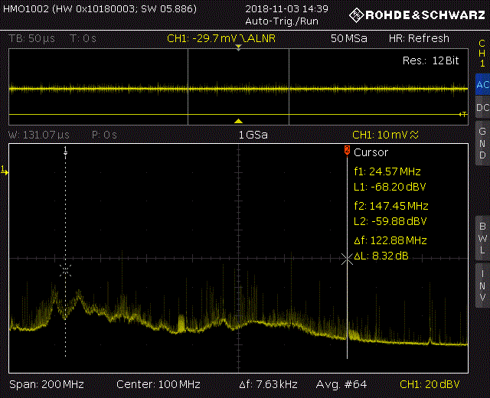Select GND coupling option

[482, 142]
